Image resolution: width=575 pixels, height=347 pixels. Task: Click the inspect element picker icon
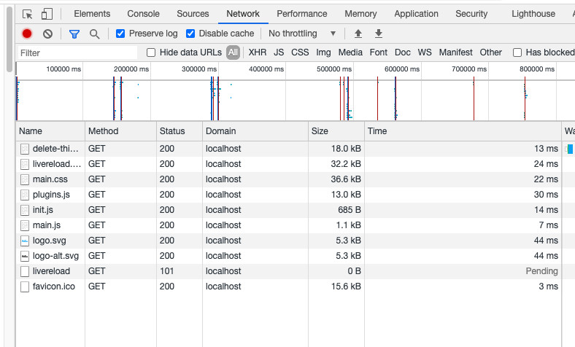28,14
